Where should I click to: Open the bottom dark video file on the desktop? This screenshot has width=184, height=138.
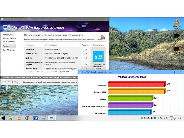[177, 51]
